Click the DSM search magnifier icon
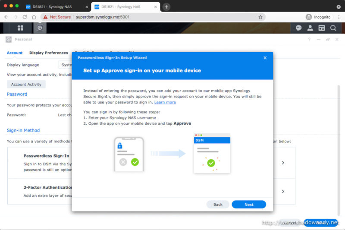 coord(333,28)
